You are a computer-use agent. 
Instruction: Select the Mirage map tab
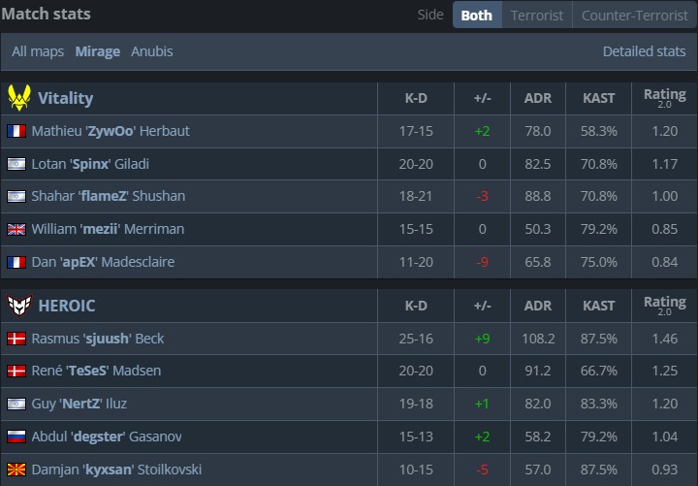pos(98,51)
